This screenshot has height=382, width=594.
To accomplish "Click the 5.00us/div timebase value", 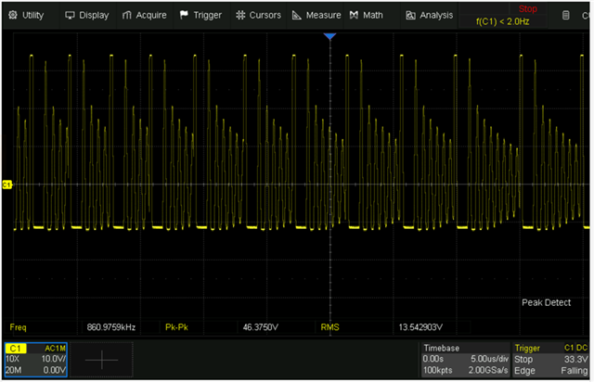I will 489,359.
